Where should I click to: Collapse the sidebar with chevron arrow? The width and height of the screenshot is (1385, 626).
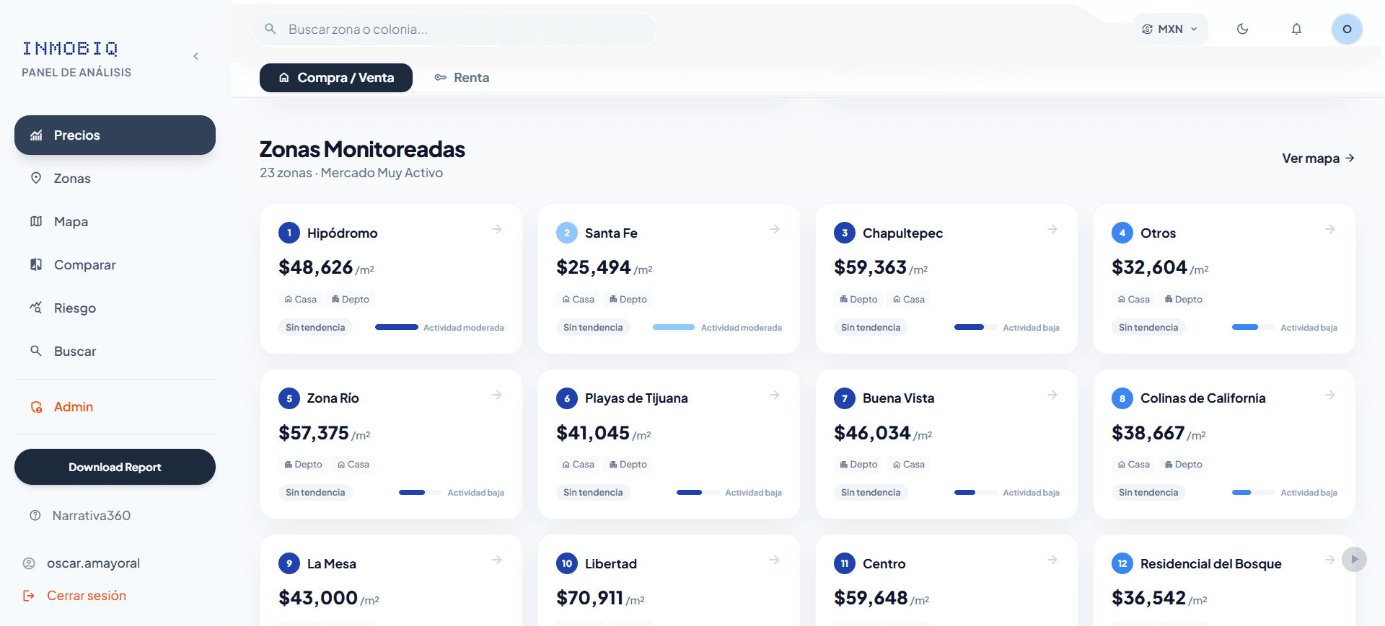coord(195,56)
